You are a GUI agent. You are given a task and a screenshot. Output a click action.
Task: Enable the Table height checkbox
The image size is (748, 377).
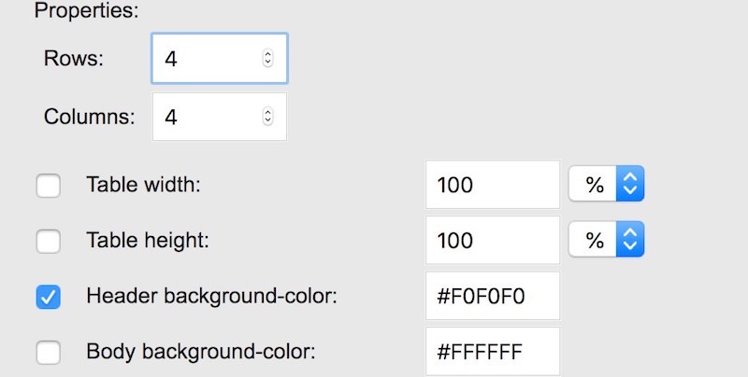49,241
